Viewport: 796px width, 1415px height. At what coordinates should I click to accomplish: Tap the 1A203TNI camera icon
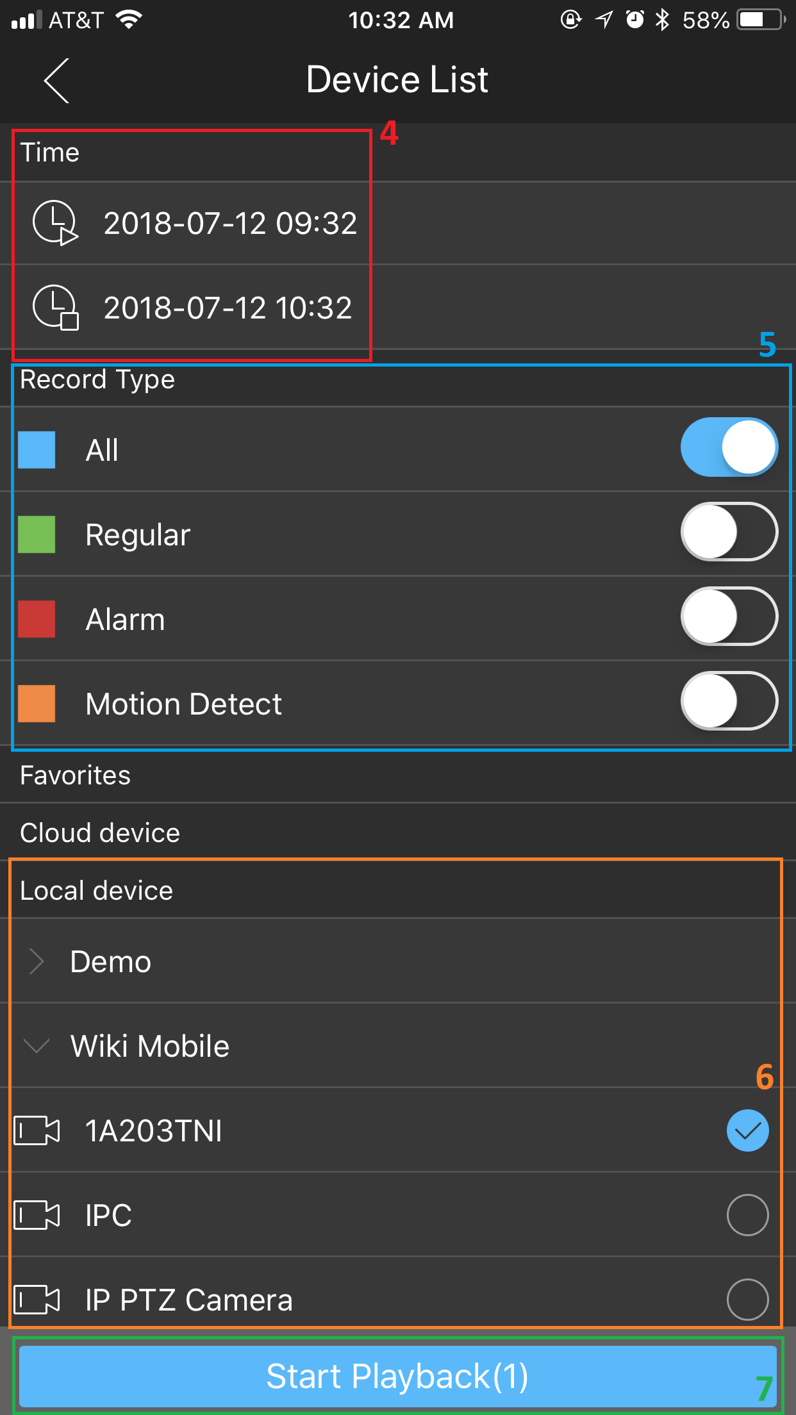pyautogui.click(x=37, y=1130)
